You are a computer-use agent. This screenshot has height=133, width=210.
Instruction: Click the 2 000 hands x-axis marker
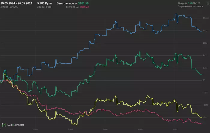click(x=70, y=129)
